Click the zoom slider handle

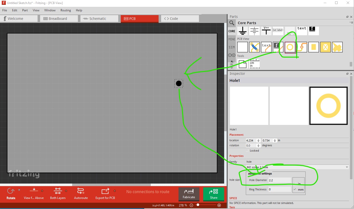(198, 205)
